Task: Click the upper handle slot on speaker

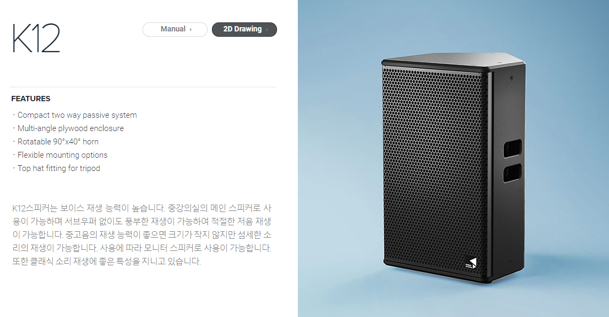Action: (512, 149)
